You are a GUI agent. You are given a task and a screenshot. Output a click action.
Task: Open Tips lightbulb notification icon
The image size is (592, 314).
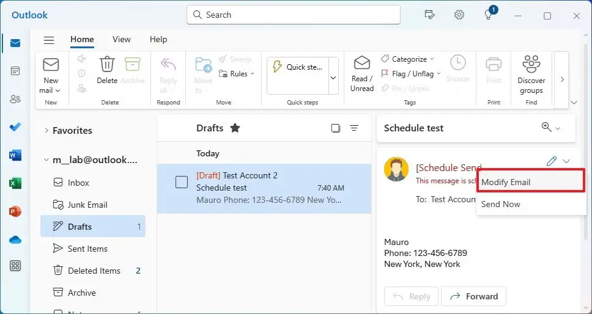coord(489,15)
